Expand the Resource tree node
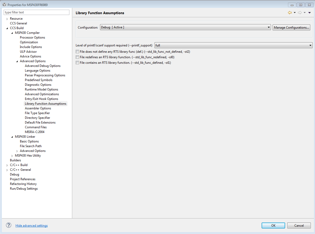Image resolution: width=315 pixels, height=234 pixels. 7,19
